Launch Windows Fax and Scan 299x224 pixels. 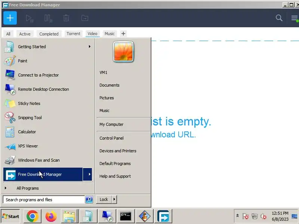[48, 160]
